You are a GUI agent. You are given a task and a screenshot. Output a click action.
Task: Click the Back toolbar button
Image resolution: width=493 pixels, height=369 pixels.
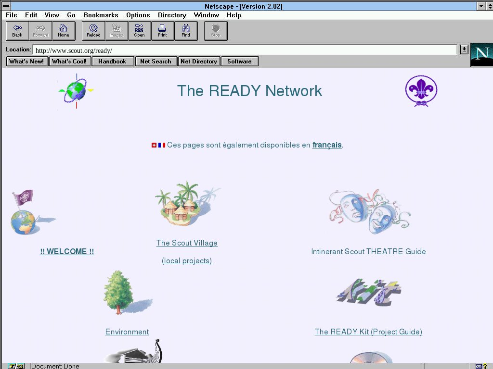[x=17, y=31]
